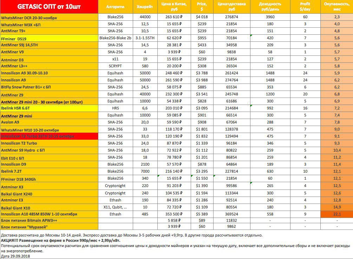This screenshot has height=259, width=353.
Task: Select the 'Antminer X3' cell
Action: coord(49,186)
